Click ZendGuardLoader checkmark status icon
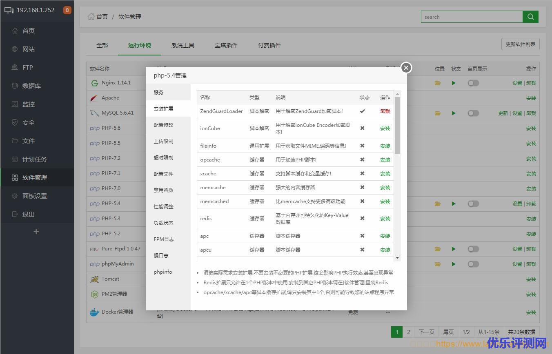 [x=362, y=111]
